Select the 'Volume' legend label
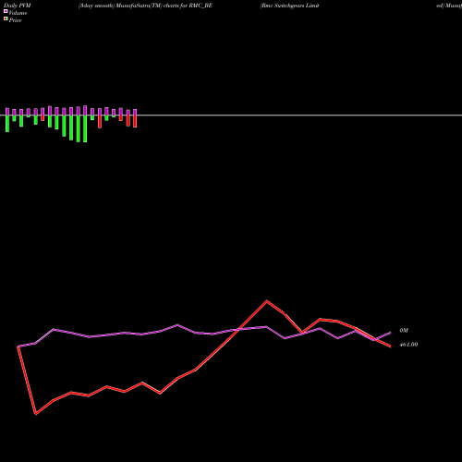The height and width of the screenshot is (462, 462). 18,13
